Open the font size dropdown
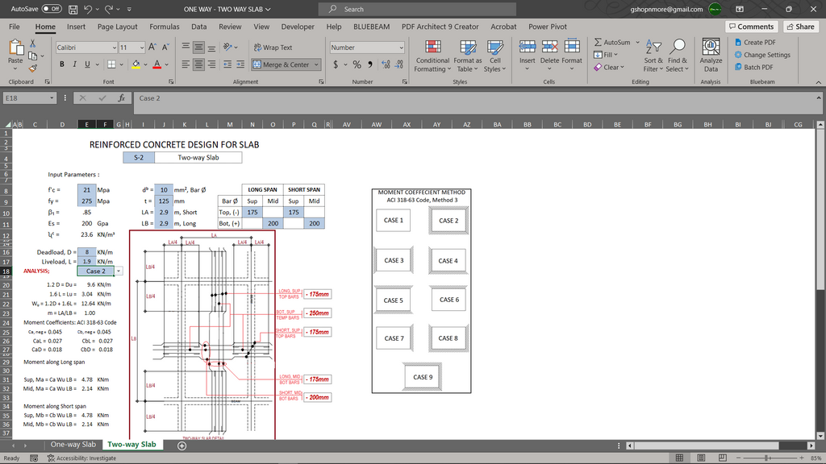 pos(142,48)
